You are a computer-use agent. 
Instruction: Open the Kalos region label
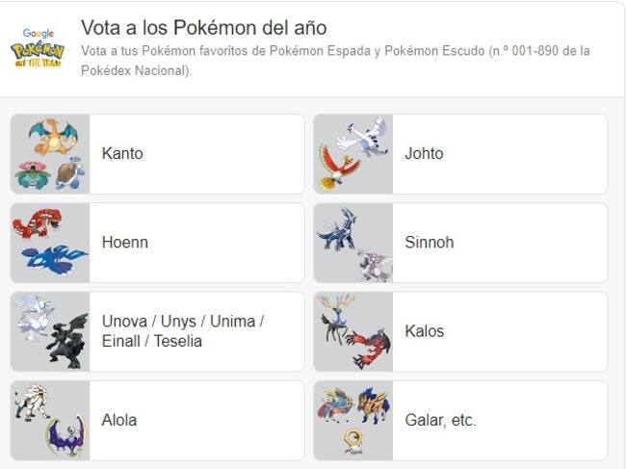click(x=424, y=331)
